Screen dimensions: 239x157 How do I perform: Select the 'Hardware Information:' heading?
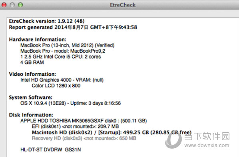click(x=38, y=39)
